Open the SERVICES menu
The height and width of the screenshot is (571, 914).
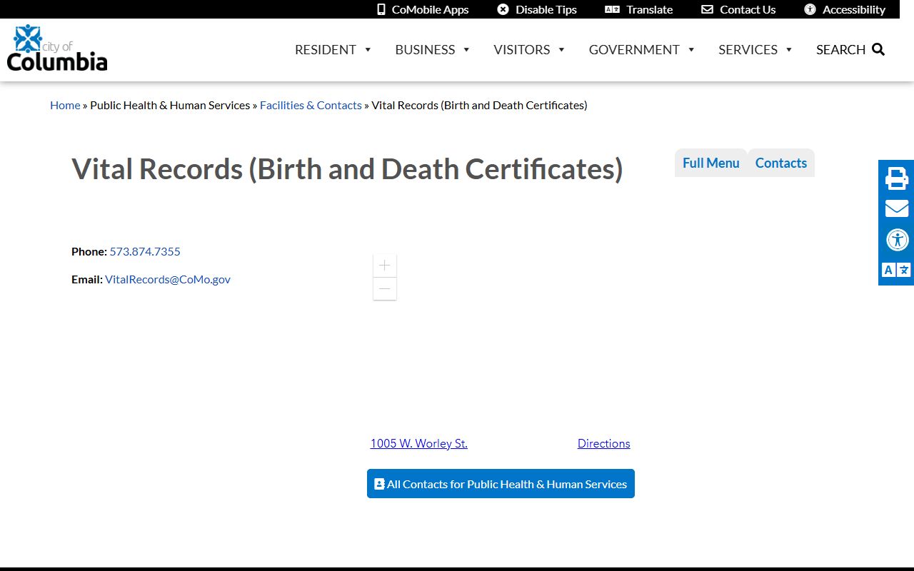pos(748,49)
